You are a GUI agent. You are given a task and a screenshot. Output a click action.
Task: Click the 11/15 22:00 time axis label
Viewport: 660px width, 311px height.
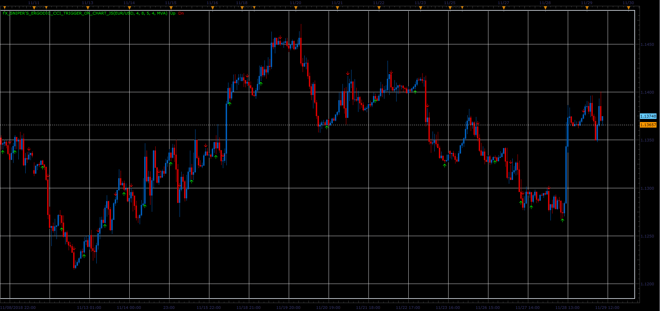pyautogui.click(x=209, y=308)
